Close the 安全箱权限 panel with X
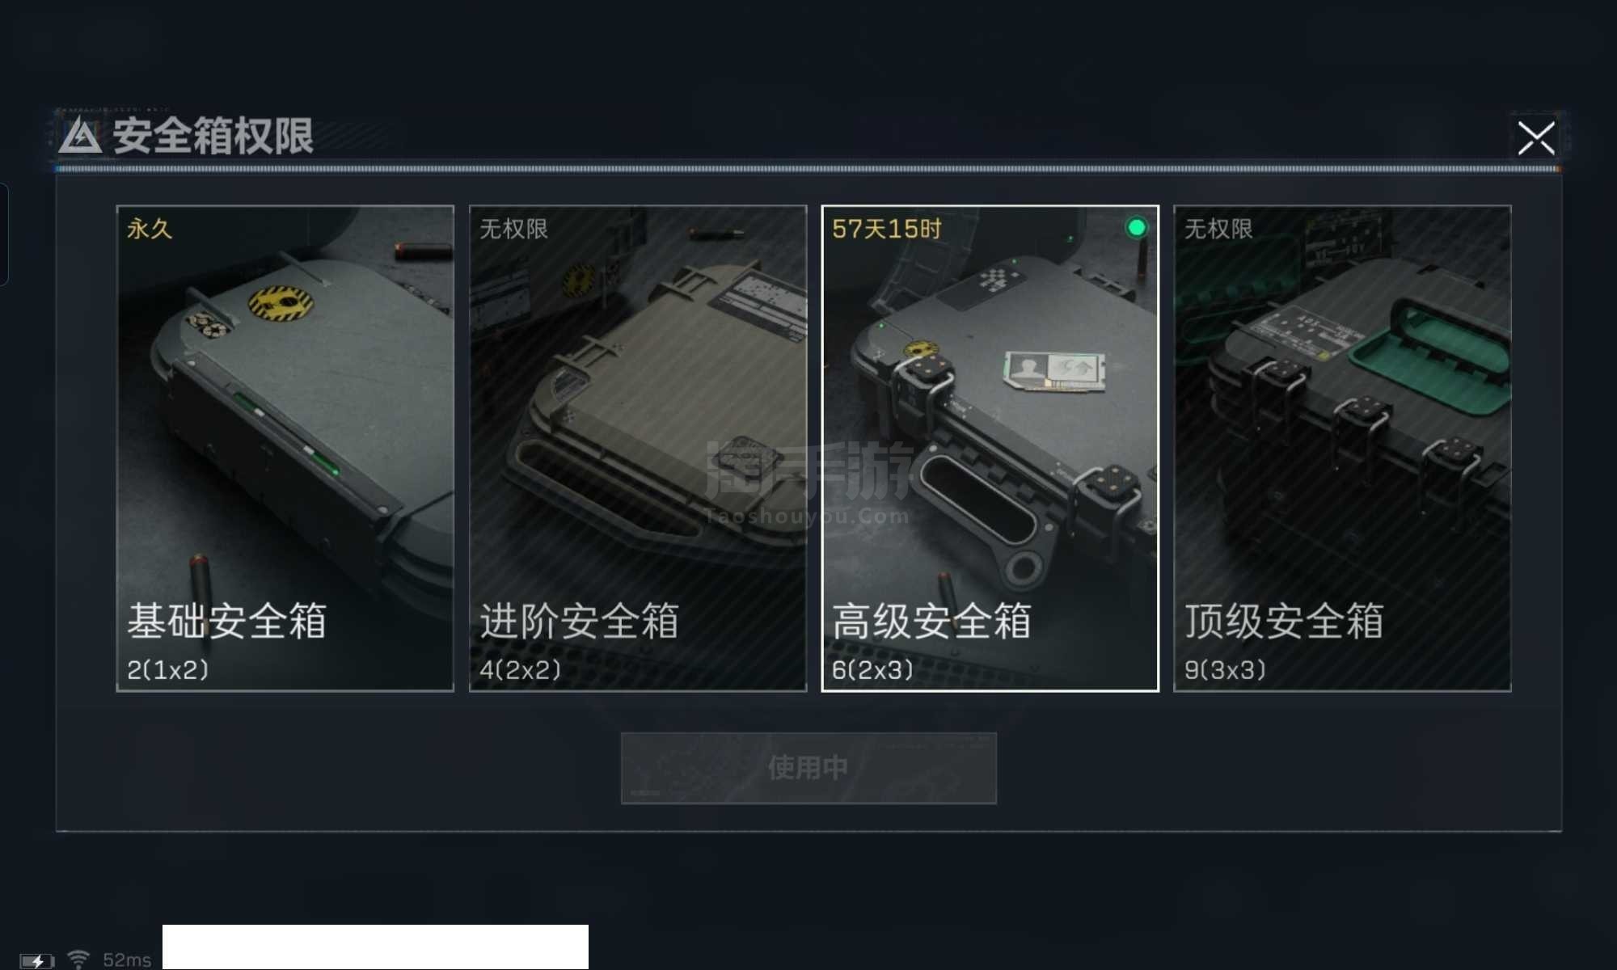The image size is (1617, 970). [1535, 138]
